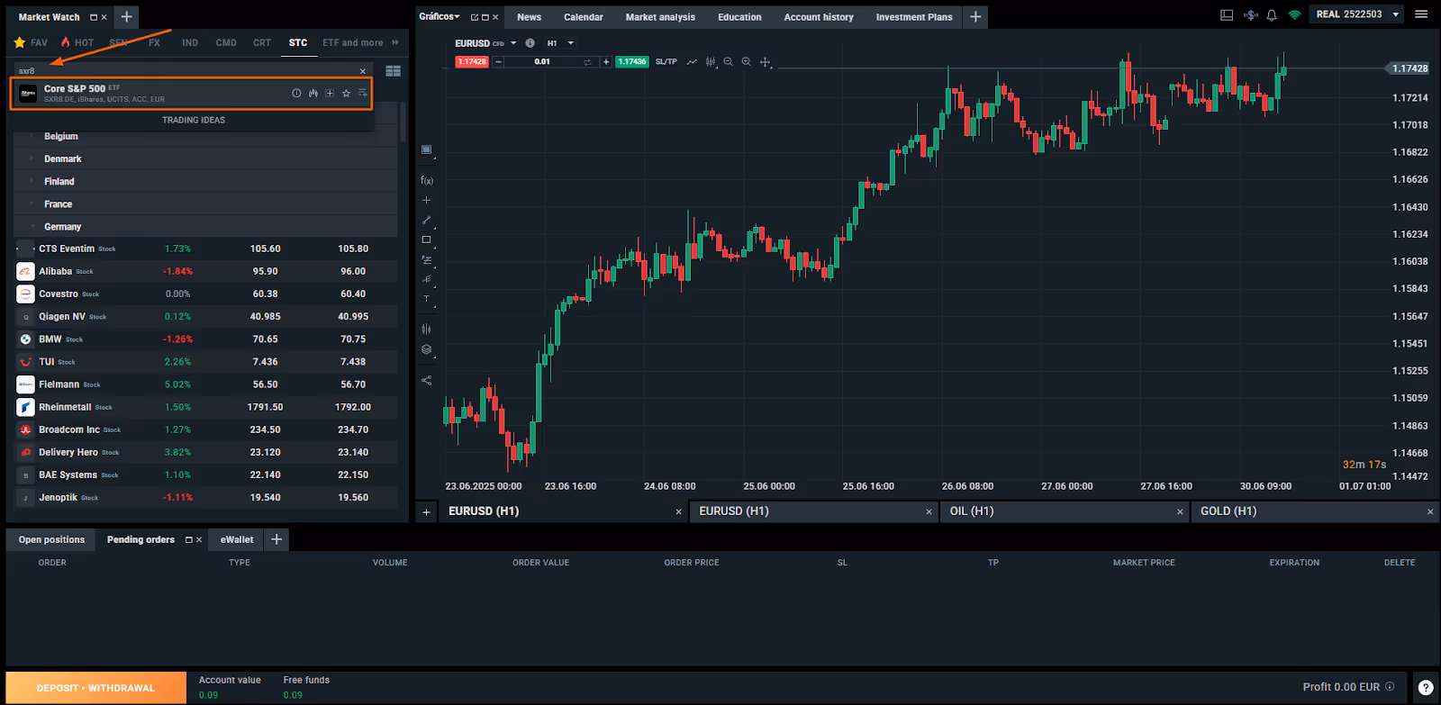Image resolution: width=1441 pixels, height=705 pixels.
Task: Show EURUSD instrument information icon
Action: (x=530, y=43)
